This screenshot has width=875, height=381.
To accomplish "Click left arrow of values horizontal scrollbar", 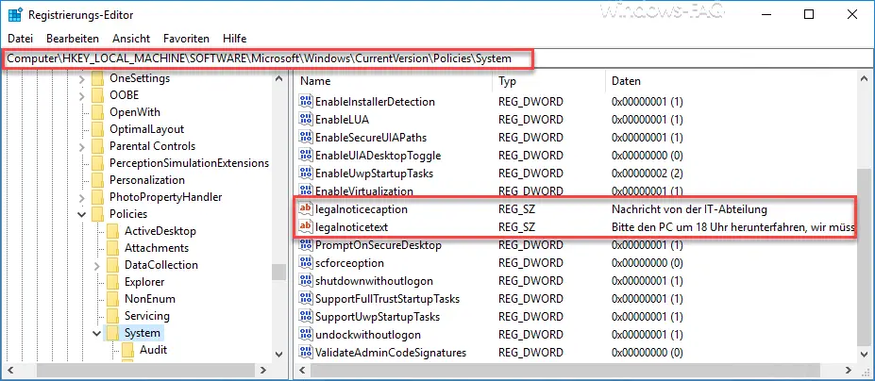I will pos(302,370).
